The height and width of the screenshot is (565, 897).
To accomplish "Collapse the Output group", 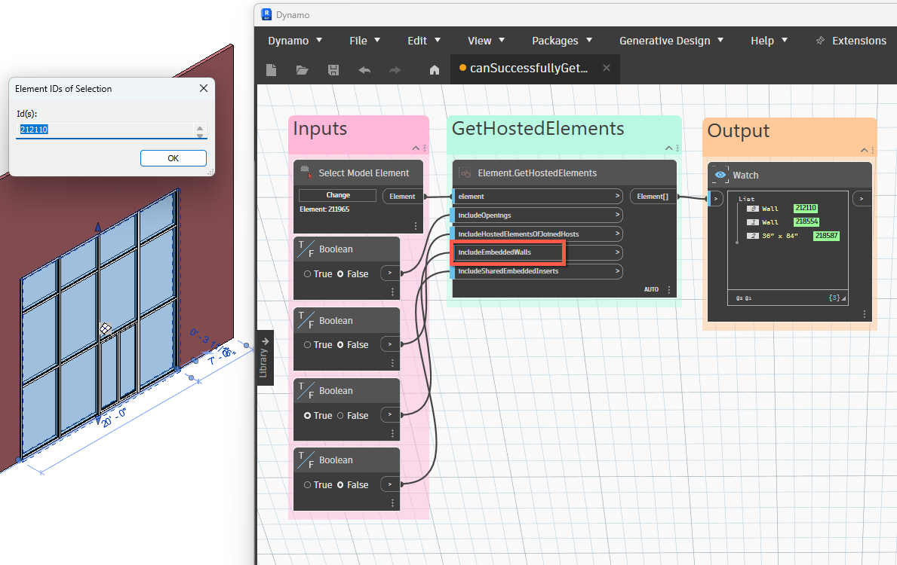I will [x=864, y=150].
